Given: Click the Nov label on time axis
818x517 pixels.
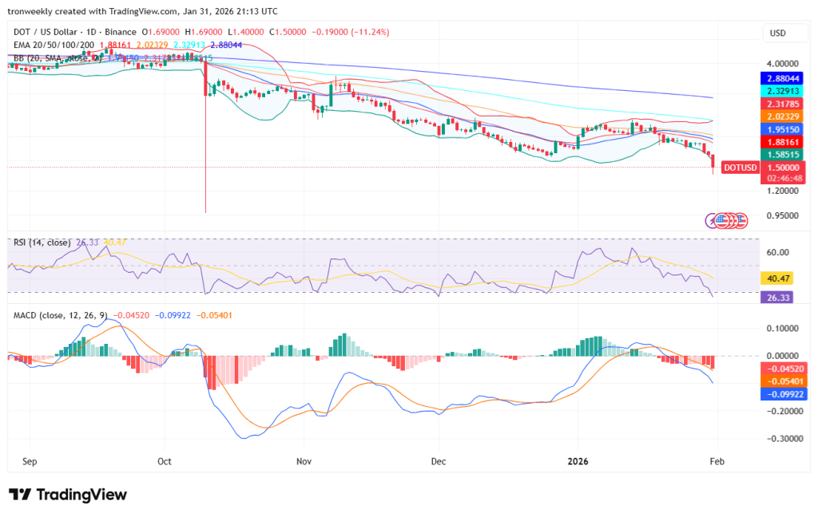Looking at the screenshot, I should point(304,462).
